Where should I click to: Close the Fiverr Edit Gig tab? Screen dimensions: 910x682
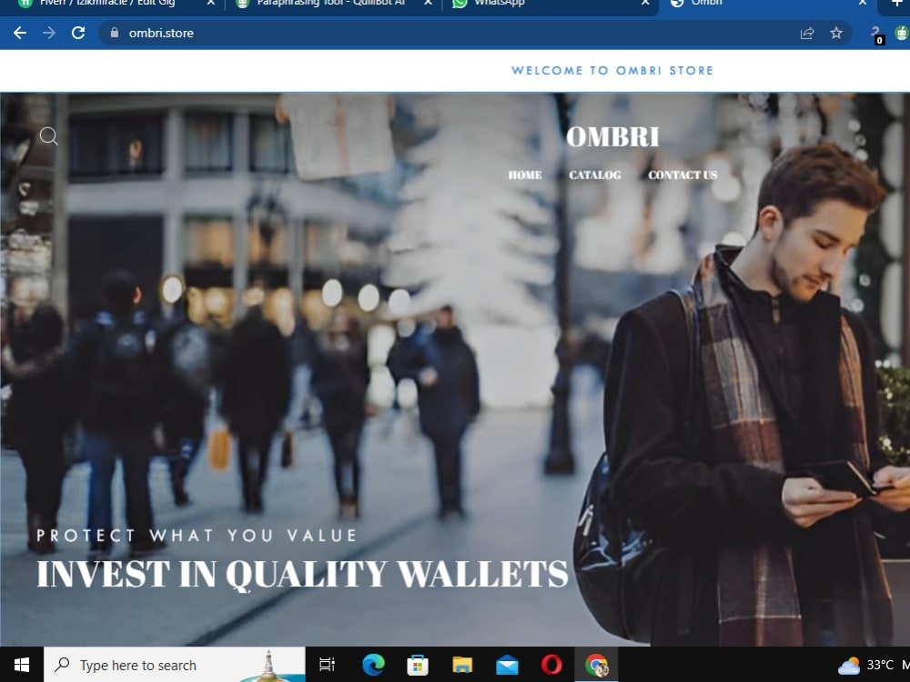click(x=211, y=4)
